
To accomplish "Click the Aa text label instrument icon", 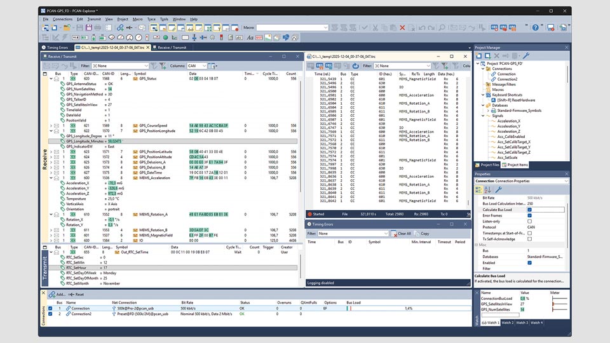I will [x=250, y=37].
